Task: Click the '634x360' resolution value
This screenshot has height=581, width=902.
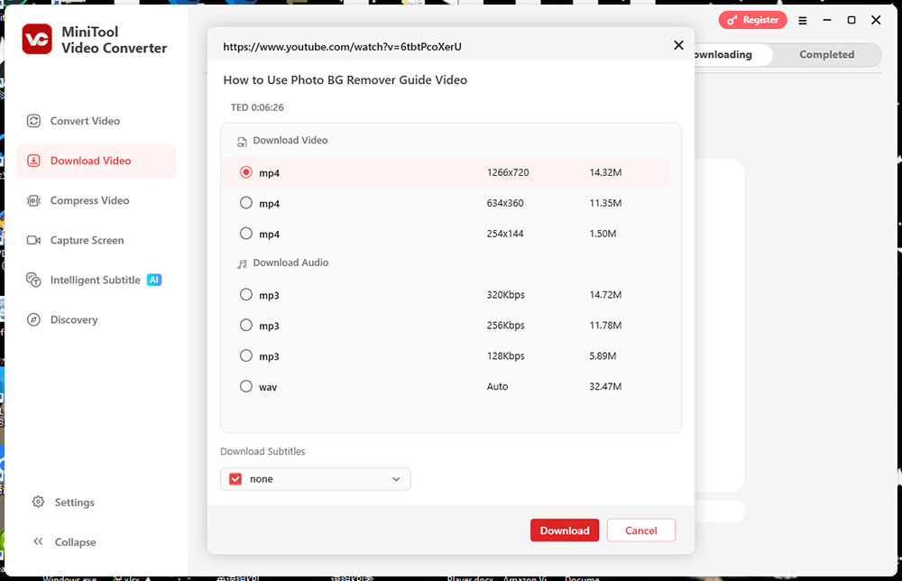Action: [505, 203]
